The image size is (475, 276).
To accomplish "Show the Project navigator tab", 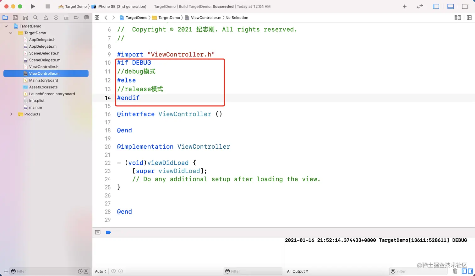I will click(x=5, y=18).
